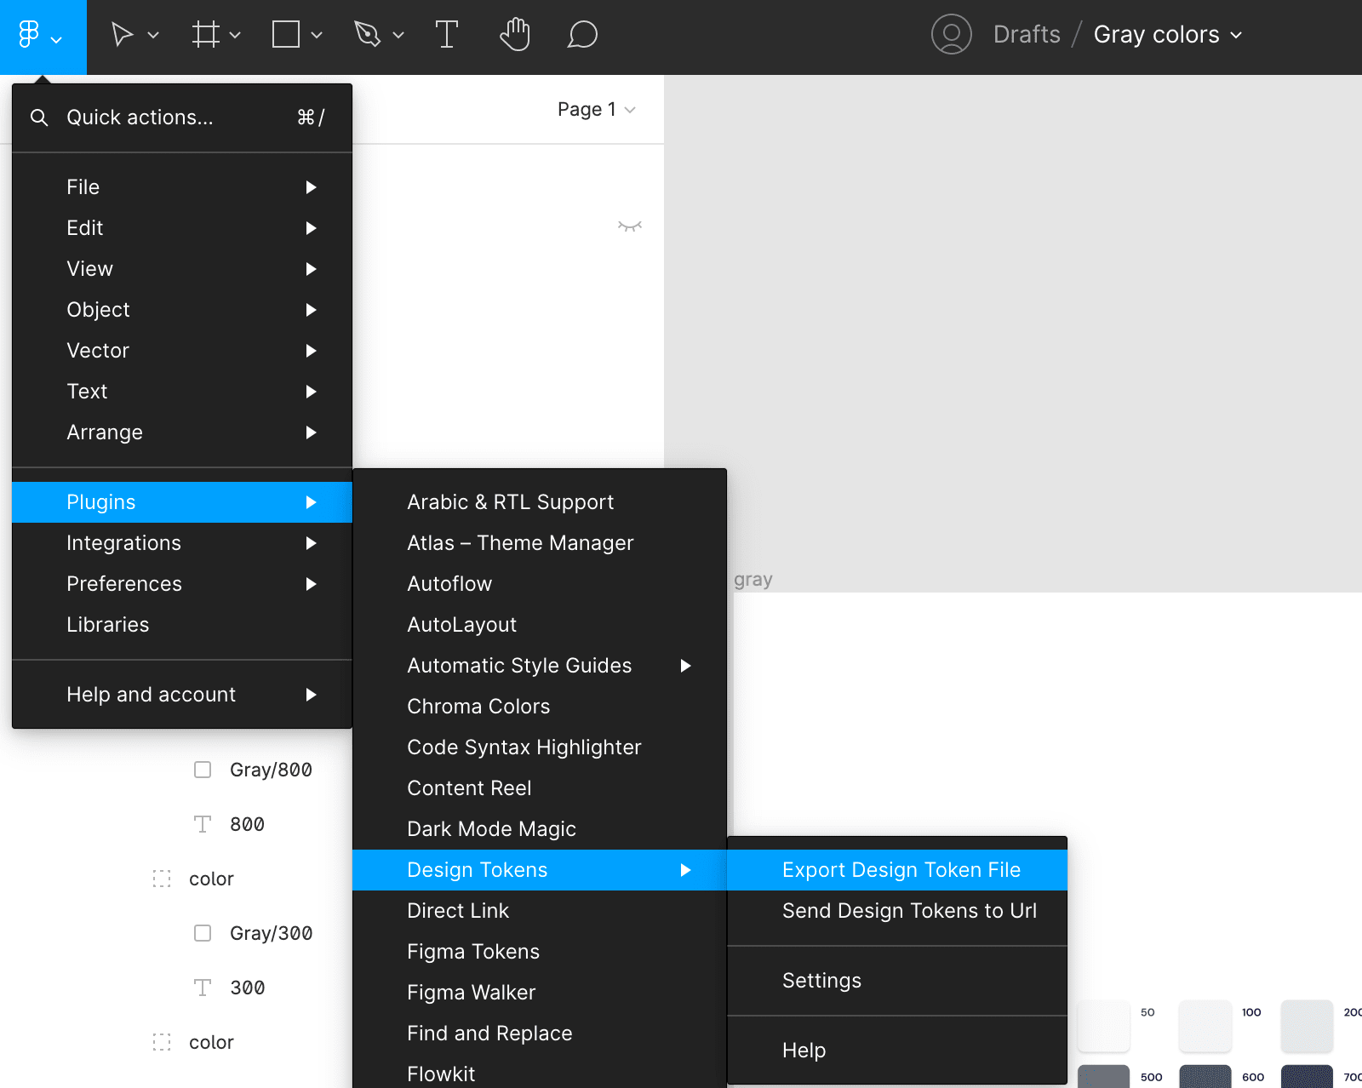
Task: Select the Rectangle shape tool
Action: pos(285,35)
